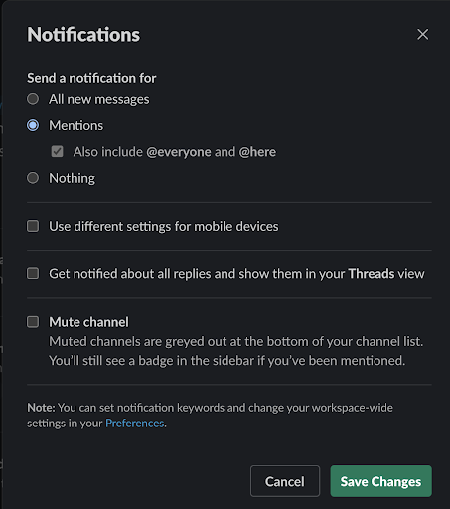Tick the Mute channel checkbox
Viewport: 450px width, 509px height.
33,322
